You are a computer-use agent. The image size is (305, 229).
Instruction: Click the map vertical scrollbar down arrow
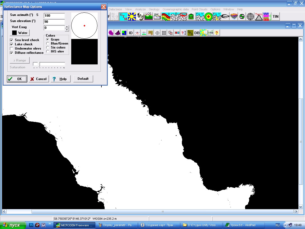point(300,207)
